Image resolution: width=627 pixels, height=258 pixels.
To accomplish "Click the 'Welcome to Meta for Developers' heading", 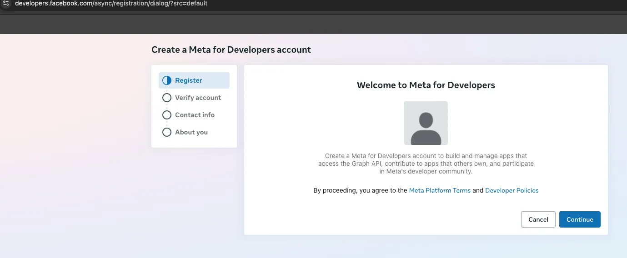I will tap(426, 85).
